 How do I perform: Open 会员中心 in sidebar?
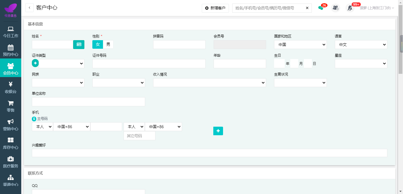point(11,68)
